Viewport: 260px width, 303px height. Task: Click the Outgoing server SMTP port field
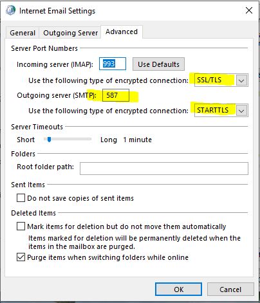(x=116, y=95)
